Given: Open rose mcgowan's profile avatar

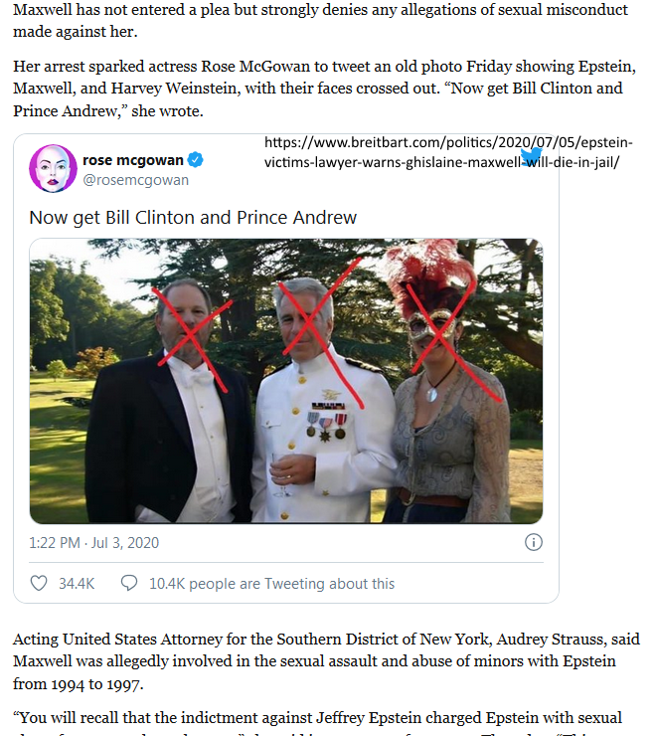Looking at the screenshot, I should click(x=53, y=168).
